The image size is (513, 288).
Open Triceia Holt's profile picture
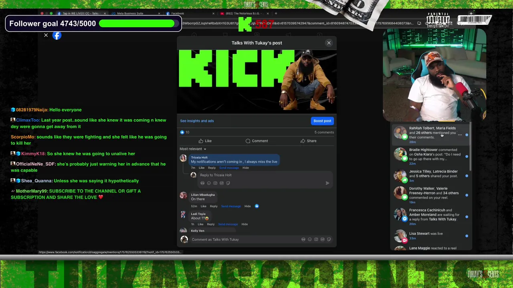(183, 158)
